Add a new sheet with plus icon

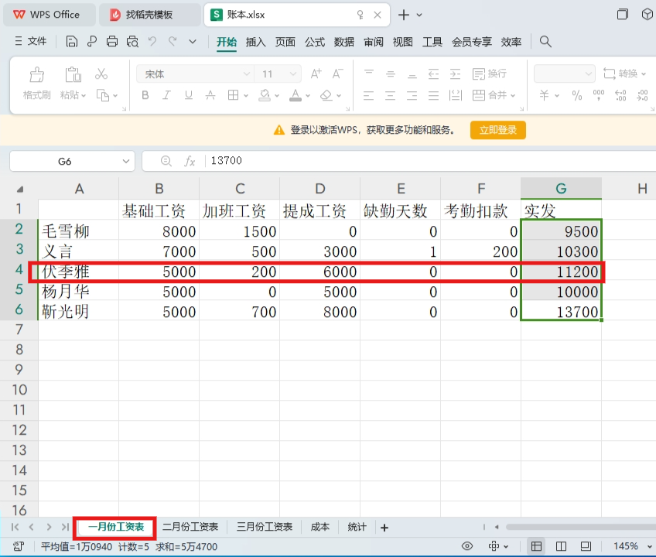[384, 528]
